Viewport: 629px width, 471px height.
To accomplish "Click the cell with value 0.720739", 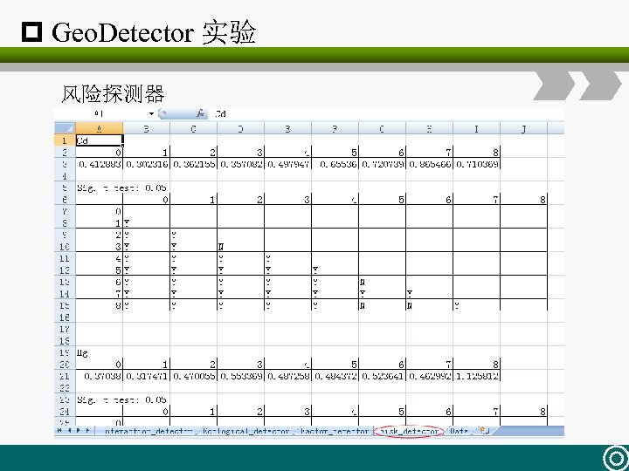I will (382, 164).
